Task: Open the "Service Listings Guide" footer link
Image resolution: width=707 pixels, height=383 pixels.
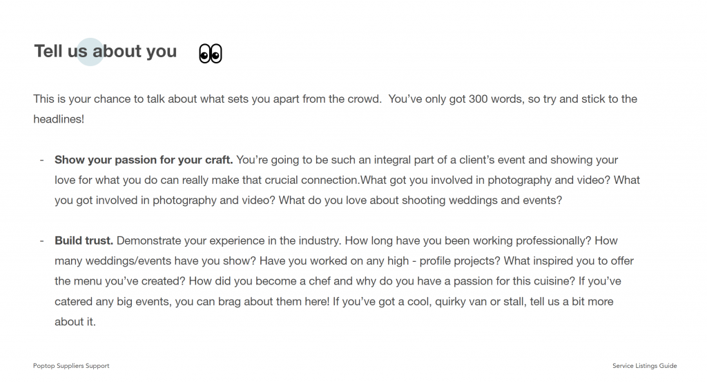Action: (644, 366)
